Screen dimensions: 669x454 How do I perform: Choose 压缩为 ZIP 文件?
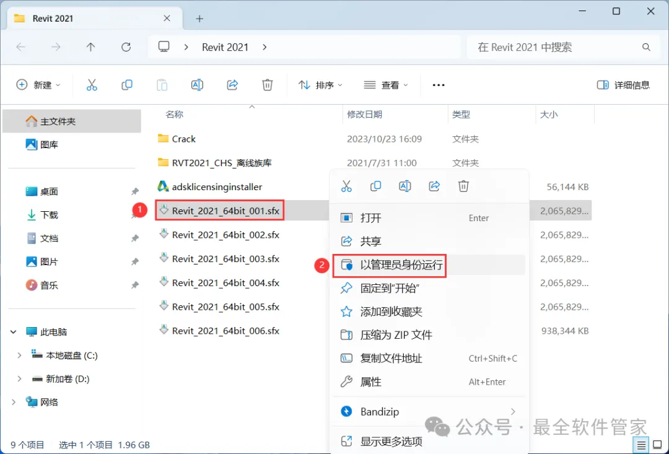tap(429, 335)
